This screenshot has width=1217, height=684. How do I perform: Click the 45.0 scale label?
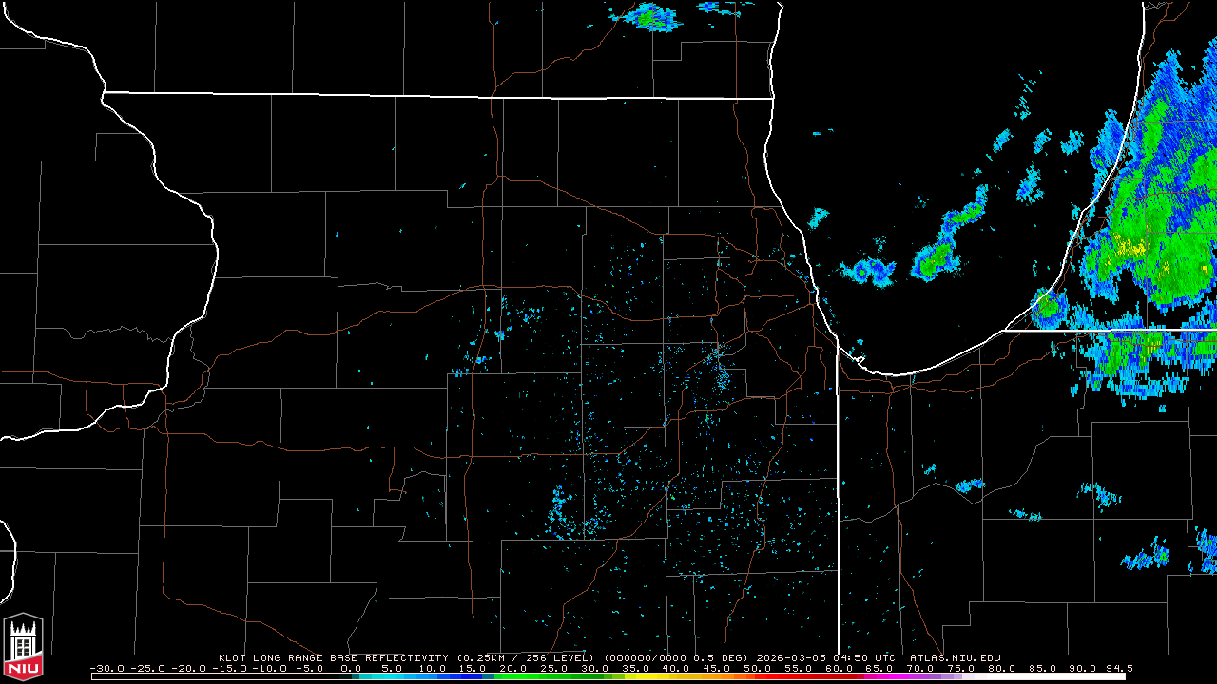point(717,668)
